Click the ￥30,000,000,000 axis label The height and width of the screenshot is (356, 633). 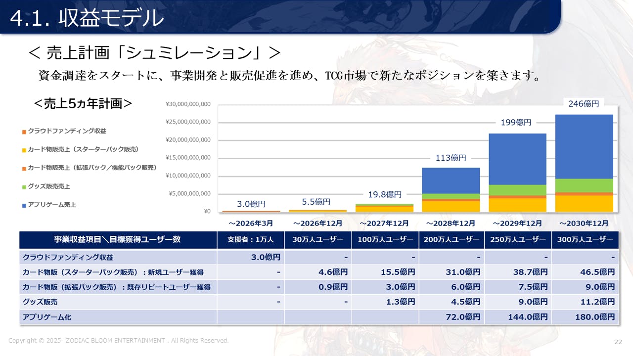188,104
